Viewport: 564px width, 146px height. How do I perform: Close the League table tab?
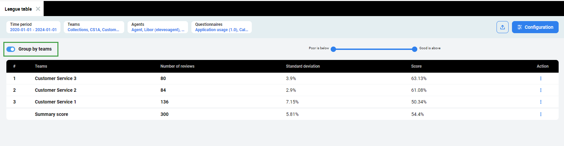pos(38,9)
